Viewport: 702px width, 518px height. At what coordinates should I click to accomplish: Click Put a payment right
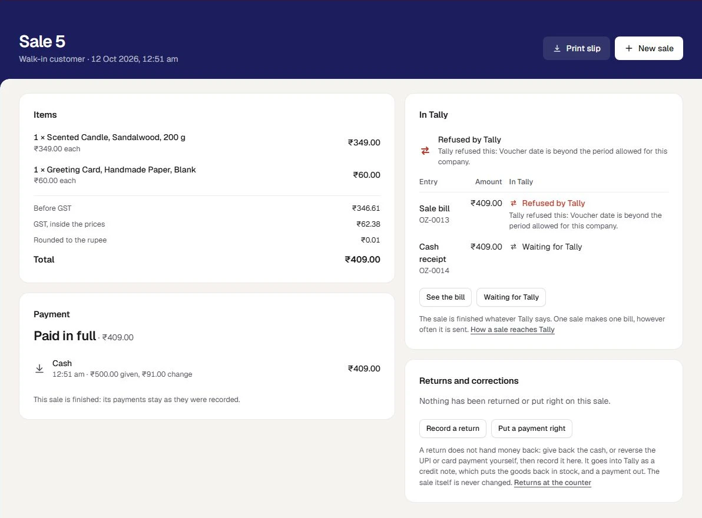click(531, 428)
